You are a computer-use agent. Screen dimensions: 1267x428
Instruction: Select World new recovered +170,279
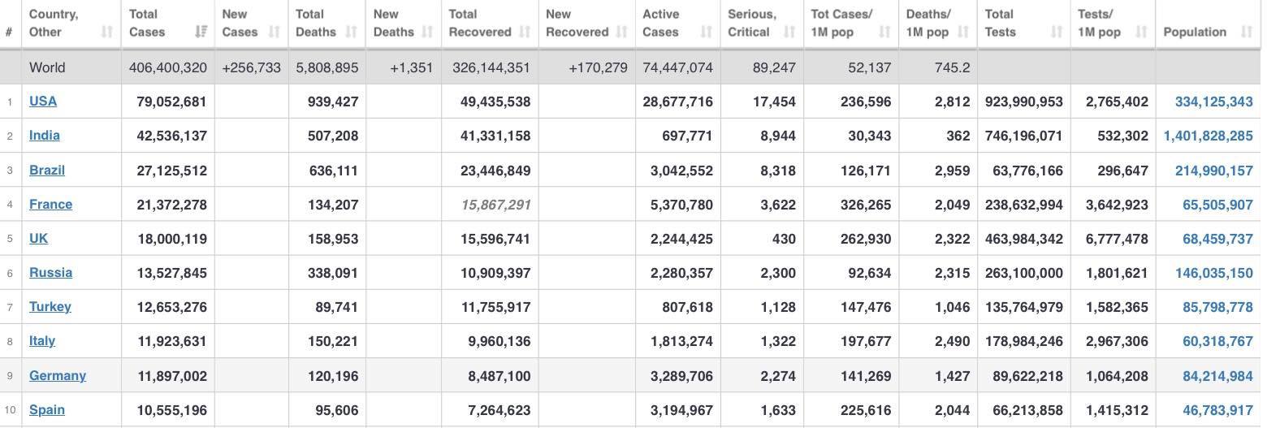tap(598, 67)
